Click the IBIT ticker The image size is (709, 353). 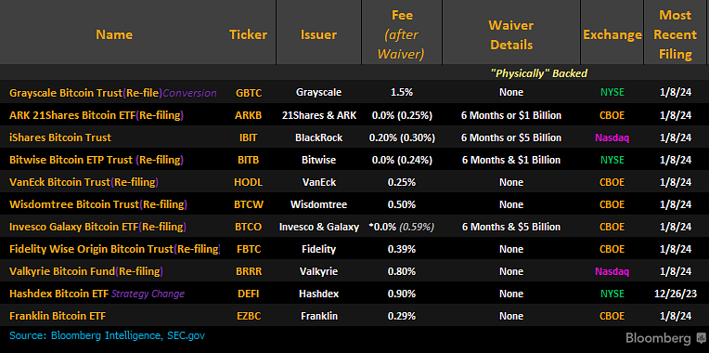click(249, 137)
